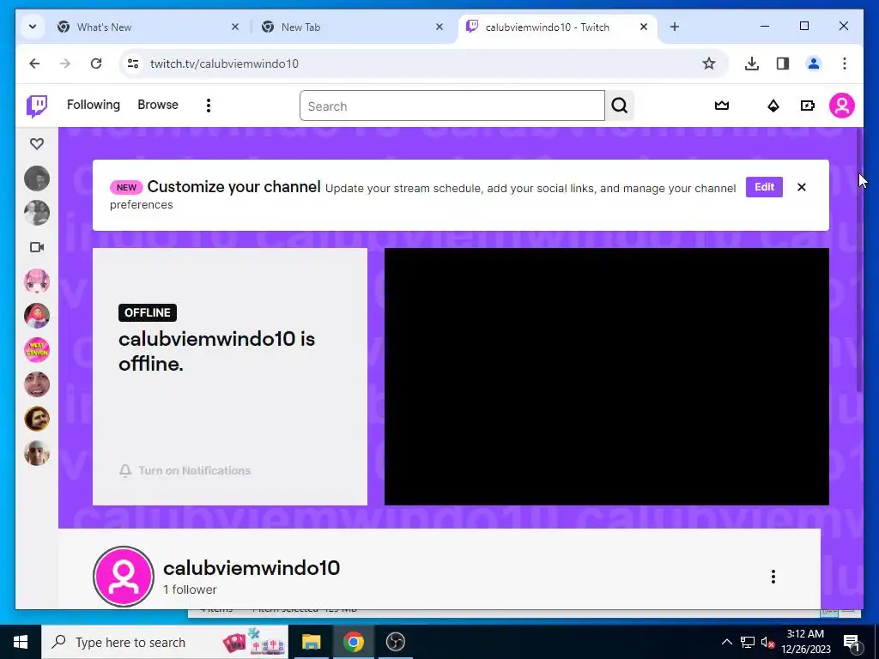Open the Windows Start menu

[21, 642]
